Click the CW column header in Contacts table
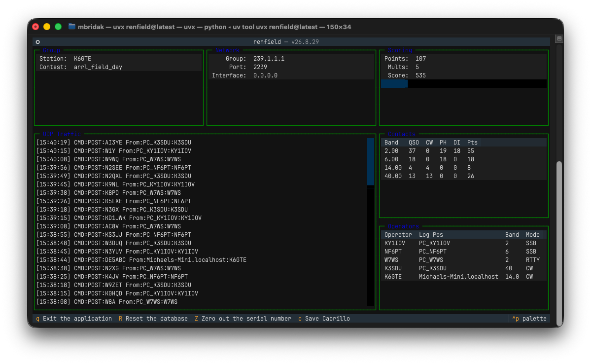Image resolution: width=591 pixels, height=364 pixels. (x=429, y=143)
